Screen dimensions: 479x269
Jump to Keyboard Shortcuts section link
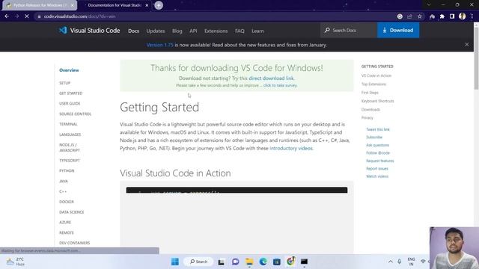(x=377, y=101)
